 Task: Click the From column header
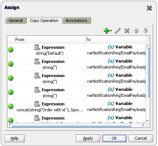click(50, 39)
